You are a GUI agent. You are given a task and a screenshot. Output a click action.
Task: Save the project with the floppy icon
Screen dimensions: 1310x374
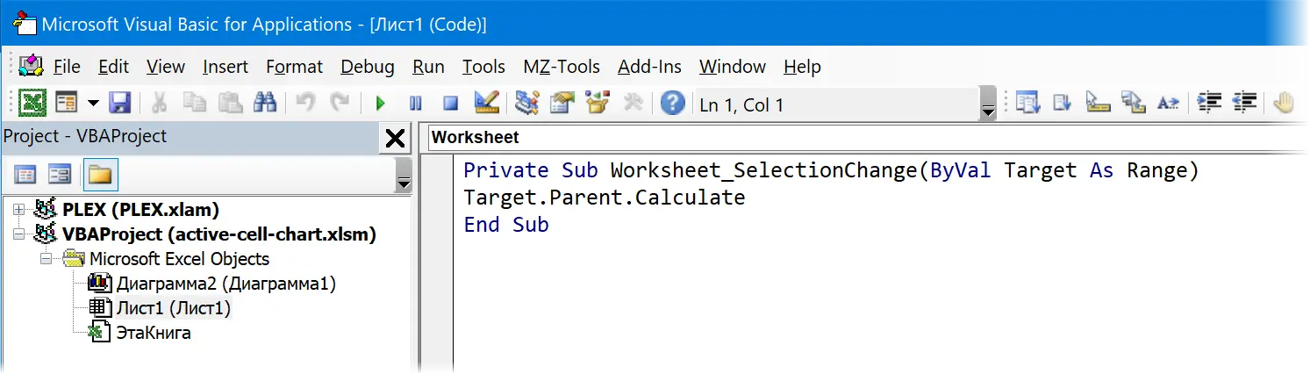(119, 104)
